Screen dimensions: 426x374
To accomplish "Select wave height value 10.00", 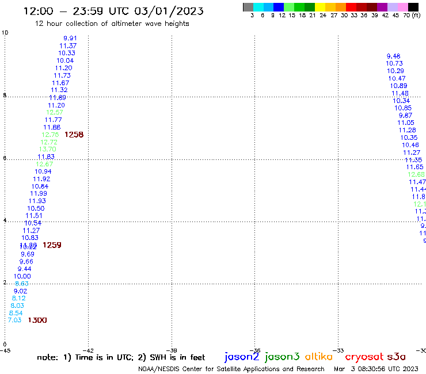I will tap(22, 277).
